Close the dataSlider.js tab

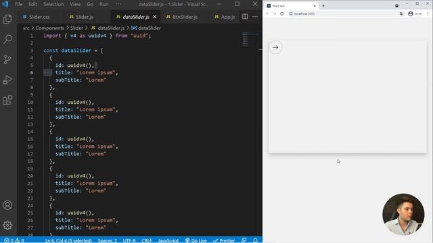155,17
